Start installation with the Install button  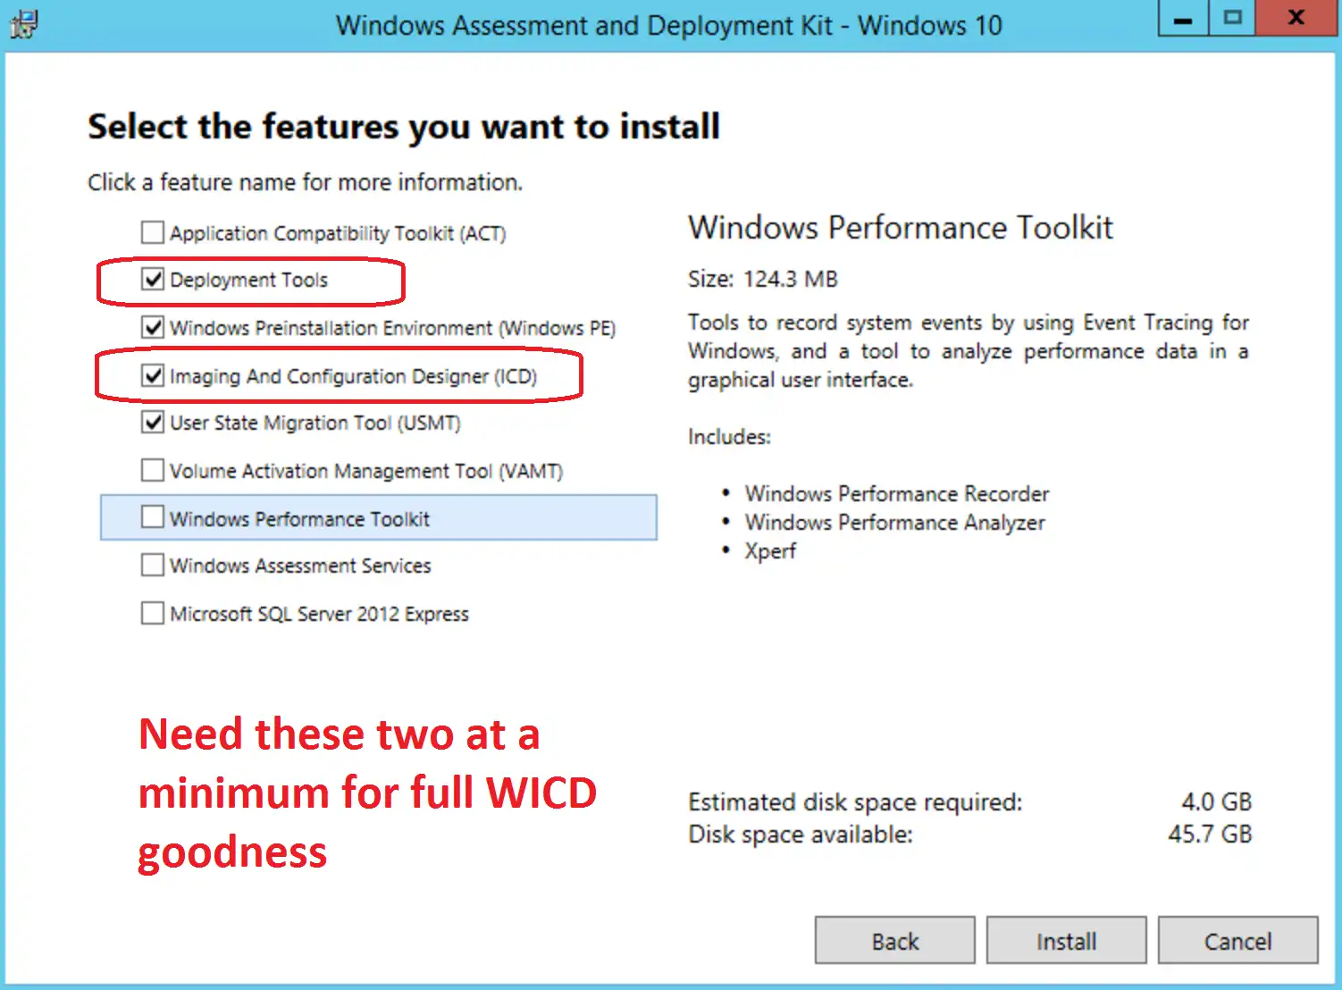point(1066,941)
